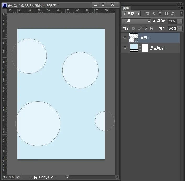
Task: Hide the 颜色填充 1 layer
Action: [125, 48]
